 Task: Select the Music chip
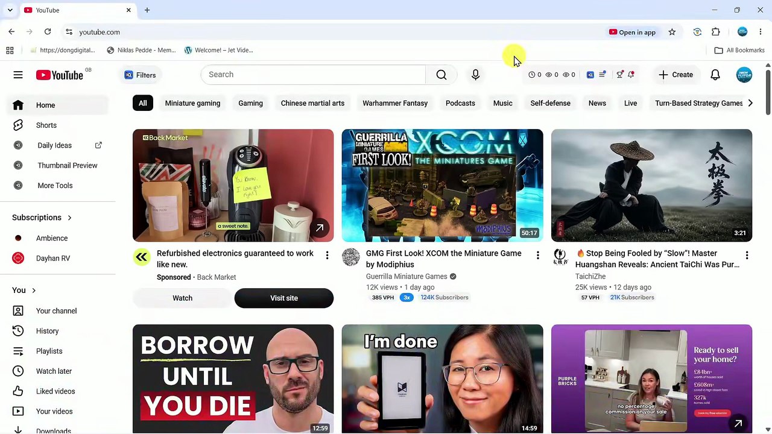point(502,103)
